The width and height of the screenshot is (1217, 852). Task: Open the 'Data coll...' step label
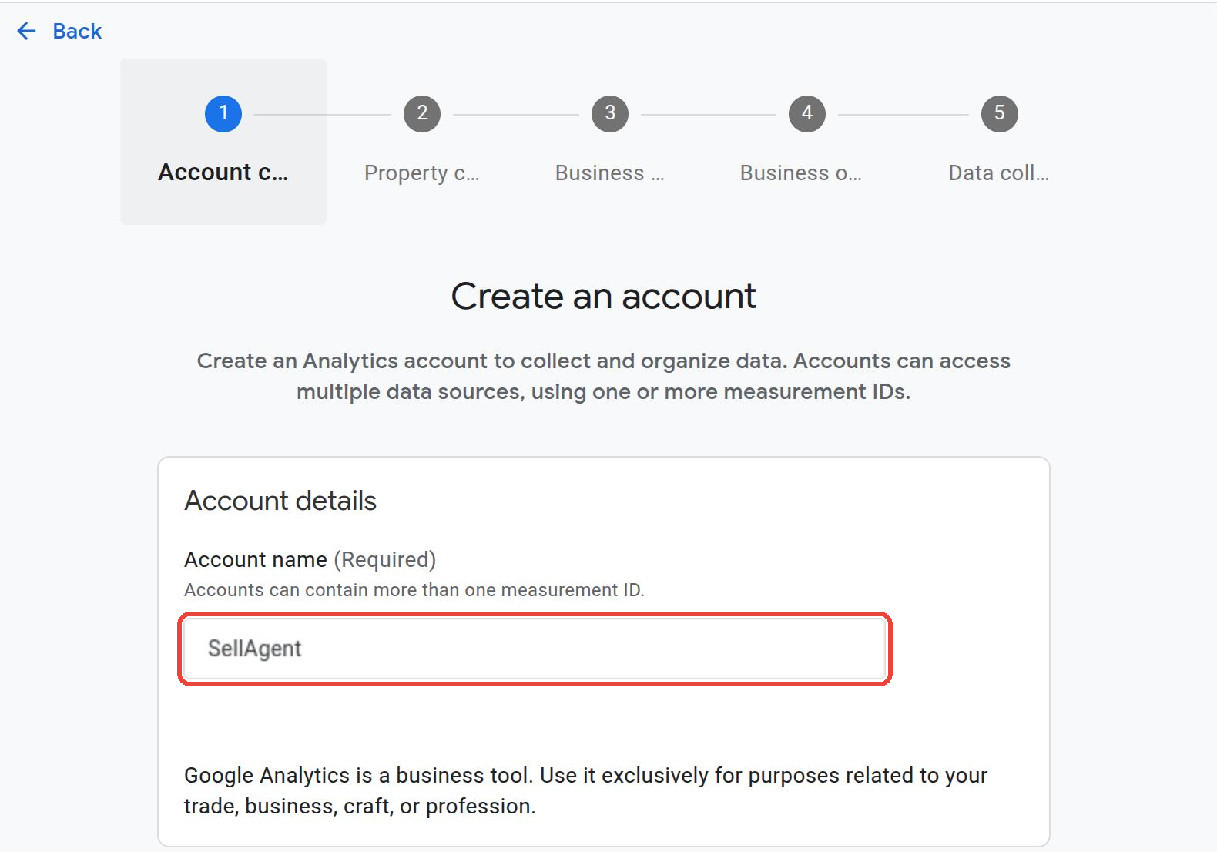[999, 173]
